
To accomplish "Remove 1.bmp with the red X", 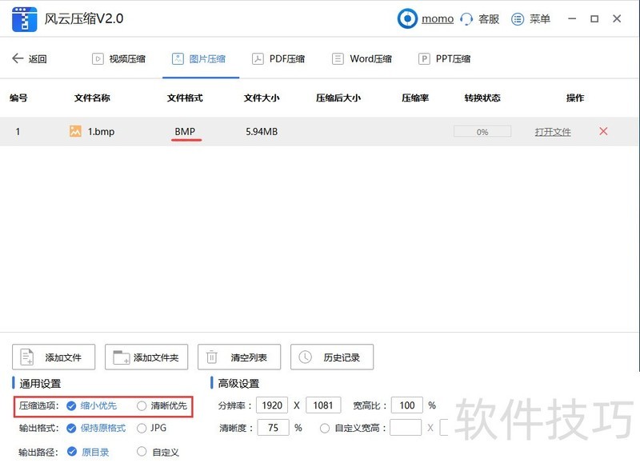I will click(x=603, y=130).
